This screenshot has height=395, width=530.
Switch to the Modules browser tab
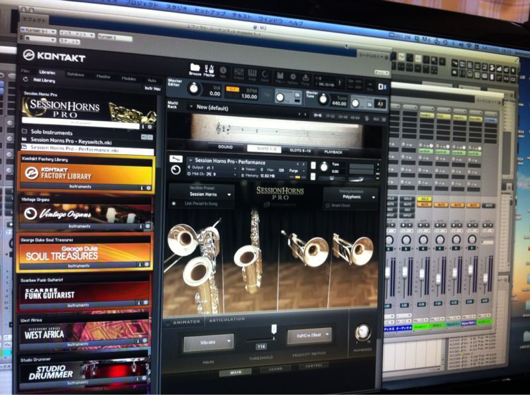(x=129, y=78)
